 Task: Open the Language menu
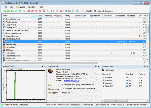tap(21, 7)
